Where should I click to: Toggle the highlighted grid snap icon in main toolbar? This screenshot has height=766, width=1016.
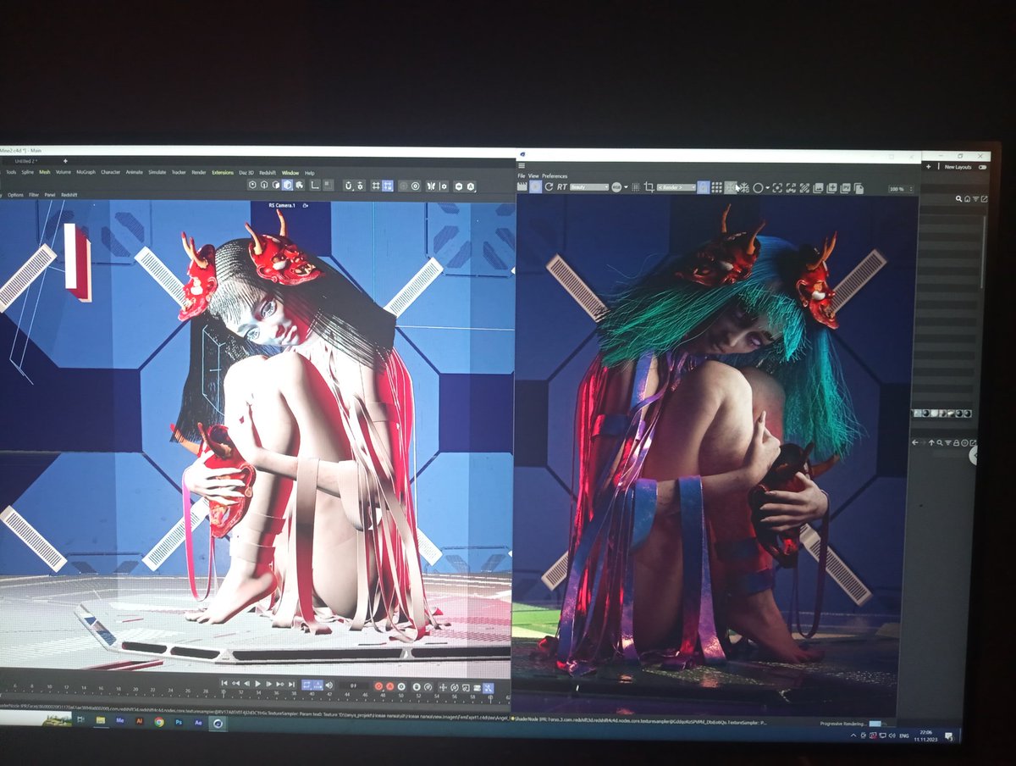(387, 185)
